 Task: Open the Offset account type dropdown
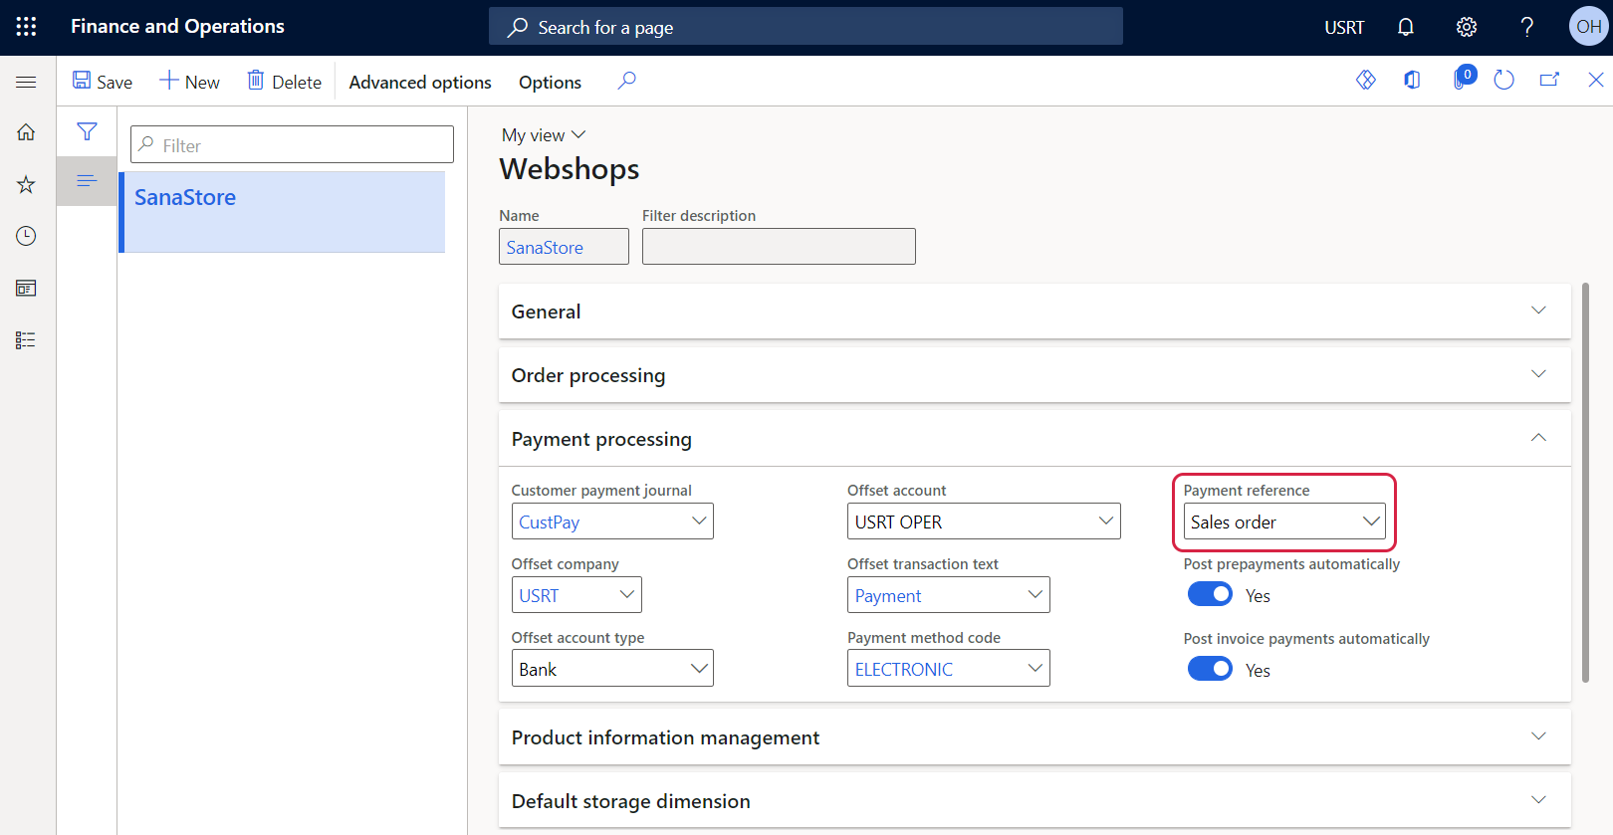coord(611,669)
